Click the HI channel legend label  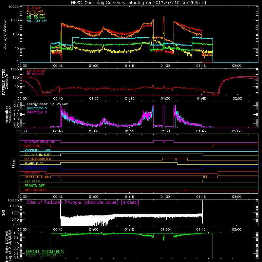click(x=35, y=74)
